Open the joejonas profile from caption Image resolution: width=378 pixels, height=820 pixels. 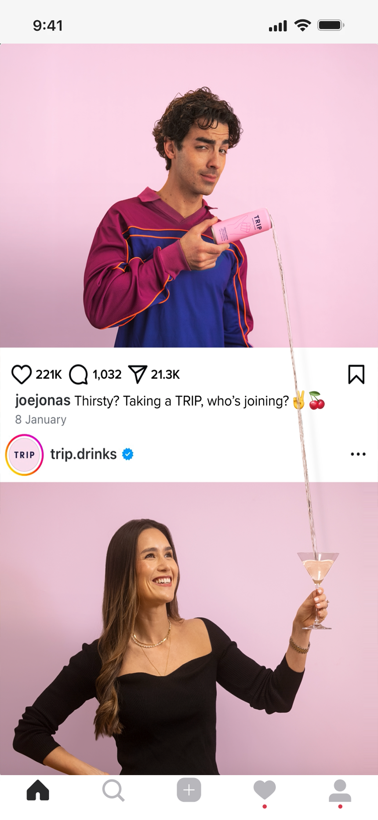point(43,400)
